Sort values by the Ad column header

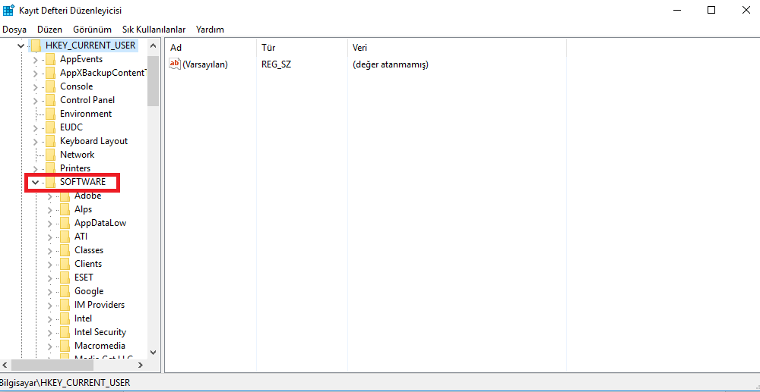tap(211, 48)
